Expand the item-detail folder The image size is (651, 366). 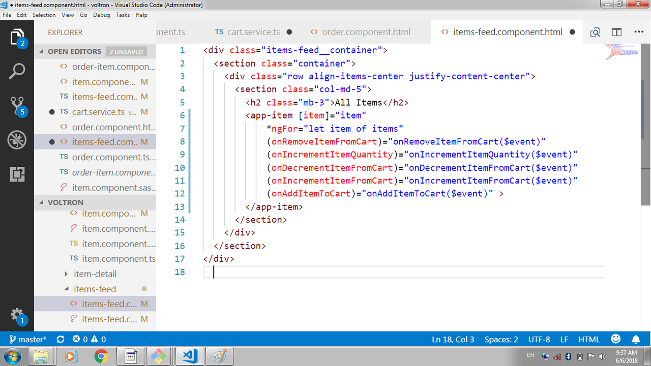point(95,274)
